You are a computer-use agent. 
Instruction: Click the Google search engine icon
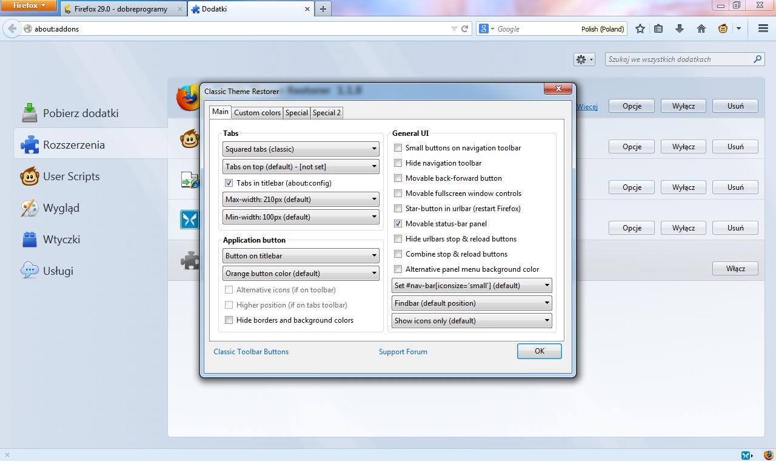(484, 29)
